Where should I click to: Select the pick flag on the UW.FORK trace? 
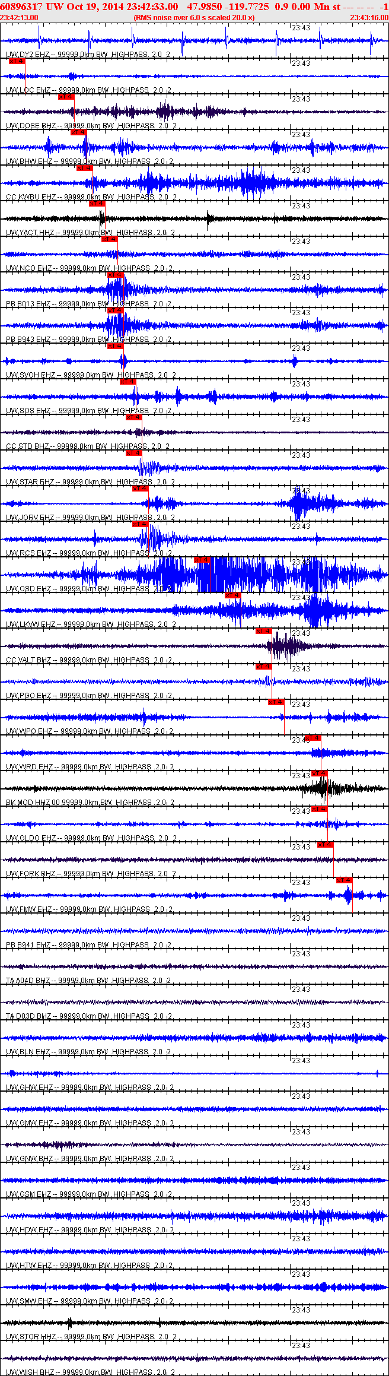(326, 845)
